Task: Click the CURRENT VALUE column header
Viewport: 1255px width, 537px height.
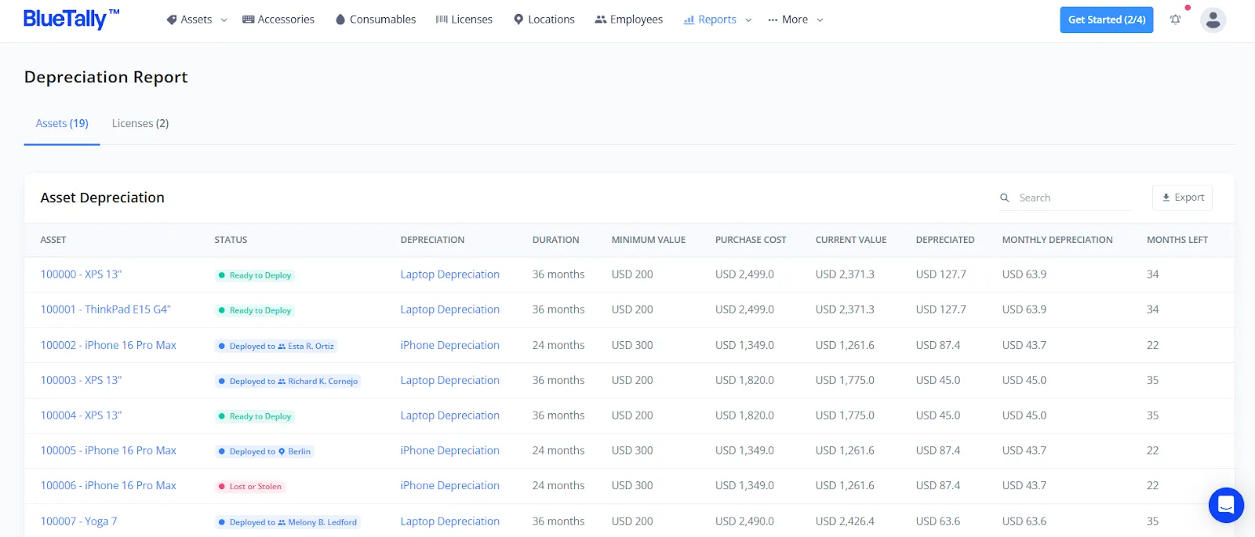Action: (x=851, y=240)
